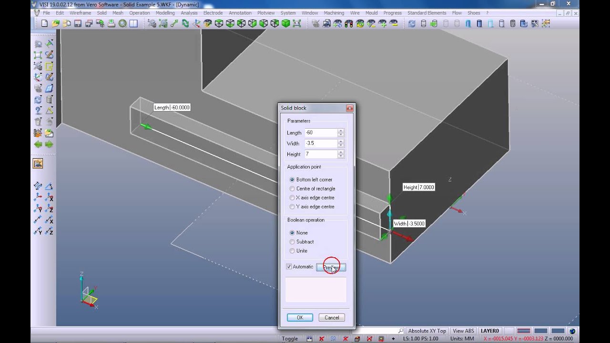610x343 pixels.
Task: Select Y axis edge centre option
Action: point(292,207)
